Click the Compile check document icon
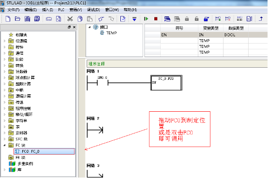The width and height of the screenshot is (268, 178). 123,19
